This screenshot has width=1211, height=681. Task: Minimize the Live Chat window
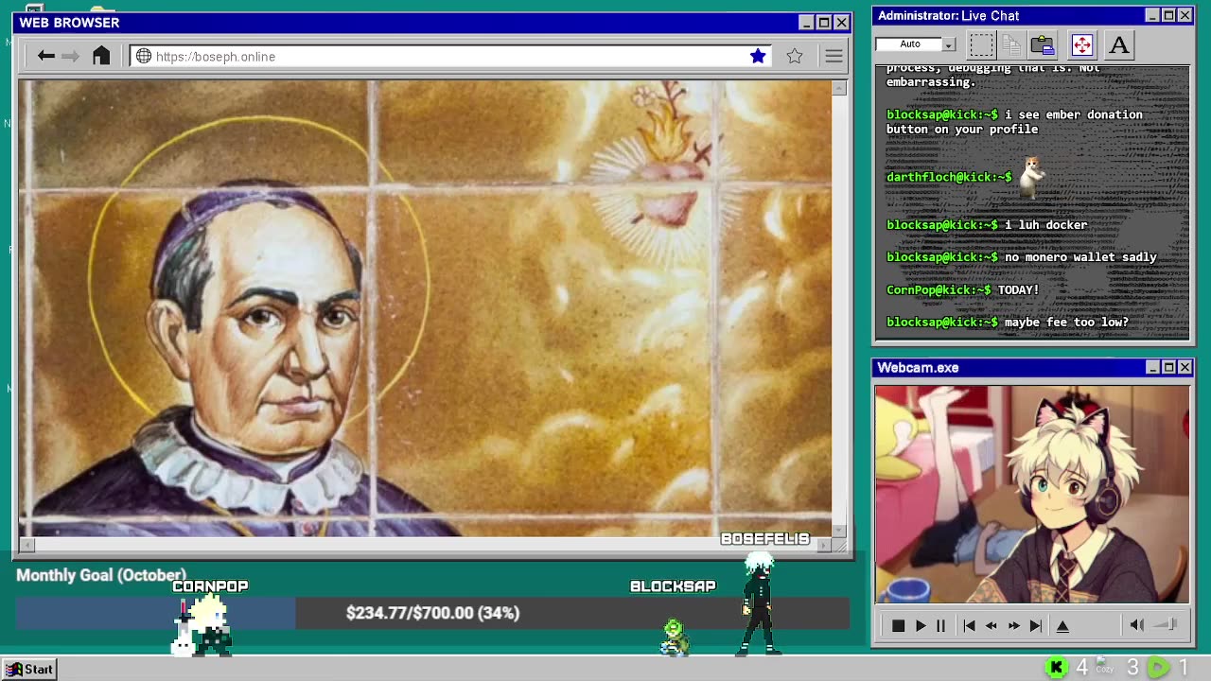[1151, 15]
